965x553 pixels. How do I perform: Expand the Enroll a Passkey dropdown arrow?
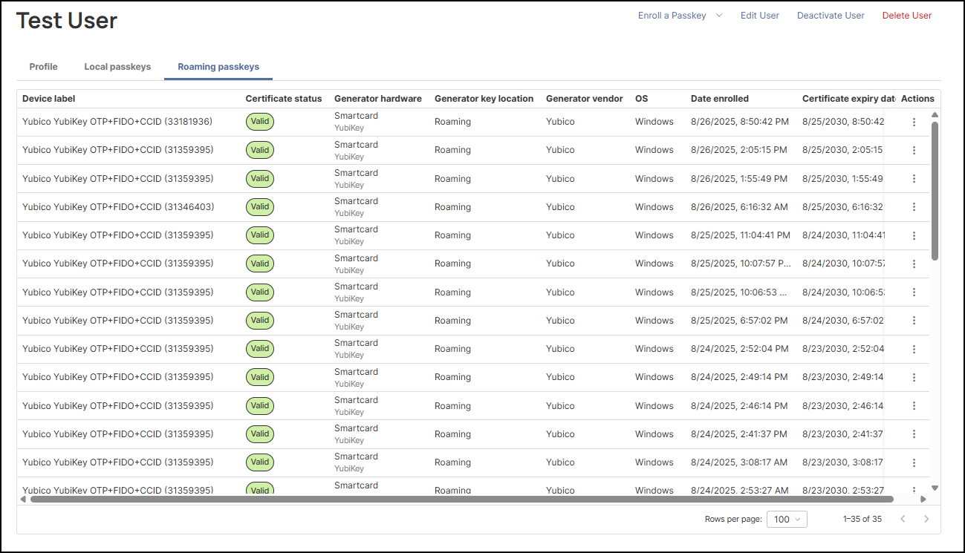click(719, 16)
